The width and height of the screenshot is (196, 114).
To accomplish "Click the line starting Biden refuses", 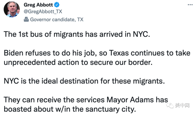I will click(97, 53).
